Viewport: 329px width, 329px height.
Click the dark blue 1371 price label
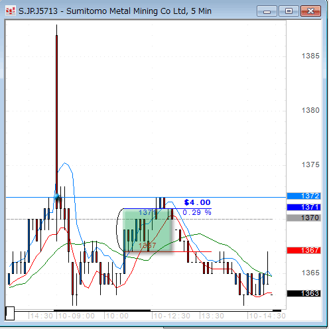pos(304,207)
